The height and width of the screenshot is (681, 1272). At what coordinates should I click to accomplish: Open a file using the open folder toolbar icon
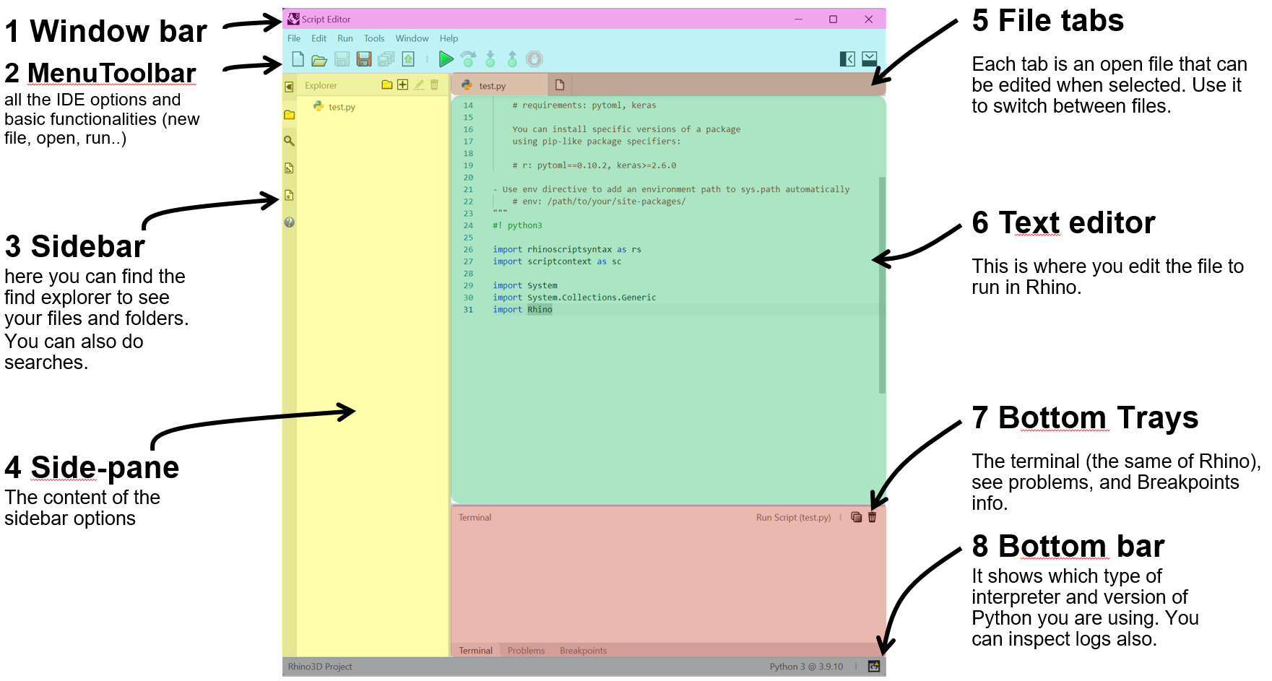coord(319,60)
